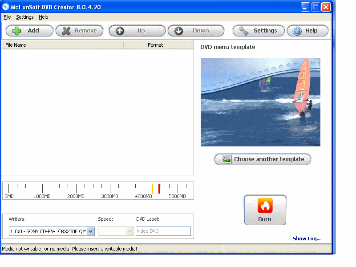The width and height of the screenshot is (356, 267).
Task: Click the Show Log link
Action: (x=307, y=239)
